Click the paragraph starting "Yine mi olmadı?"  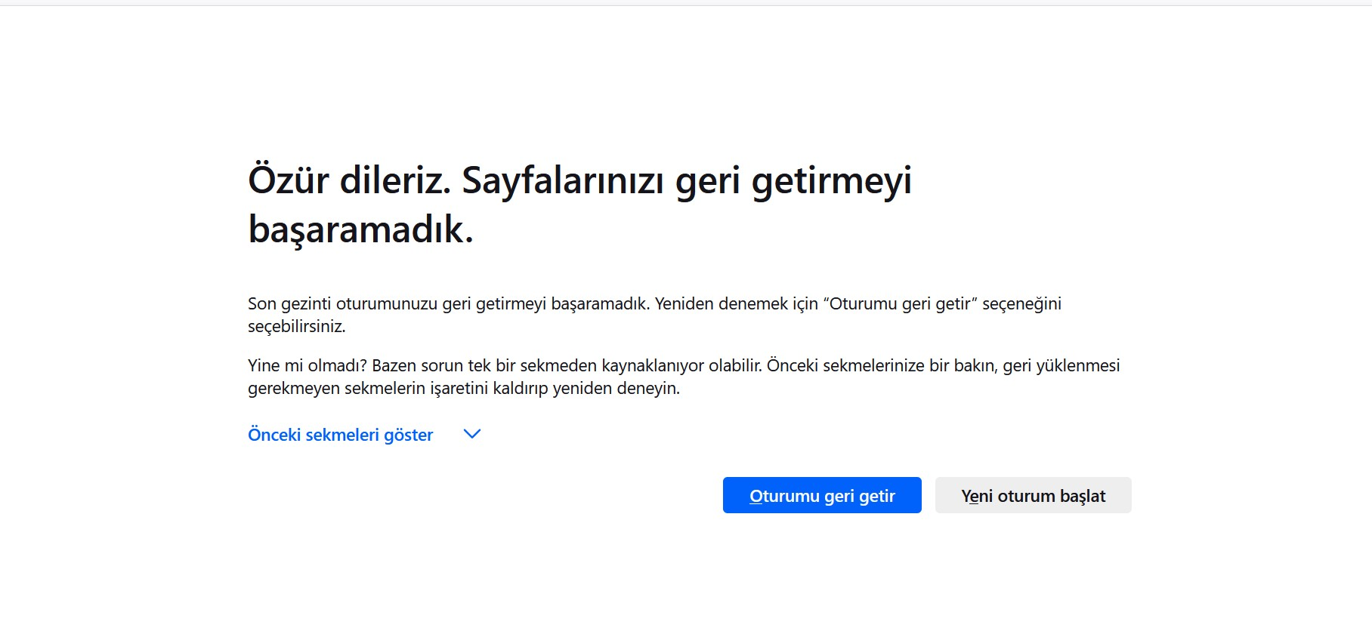coord(683,366)
